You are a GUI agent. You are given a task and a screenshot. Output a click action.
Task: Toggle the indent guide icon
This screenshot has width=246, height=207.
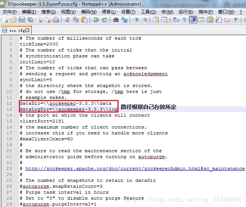pos(193,20)
